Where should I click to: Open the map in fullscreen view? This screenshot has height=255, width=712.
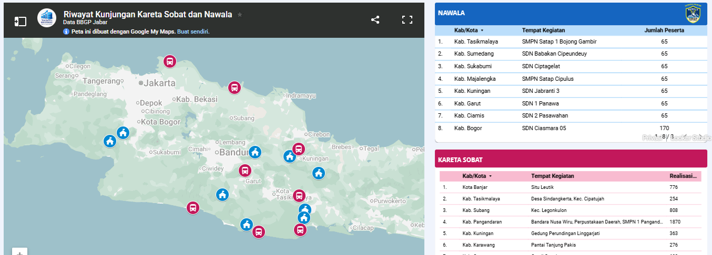(406, 20)
